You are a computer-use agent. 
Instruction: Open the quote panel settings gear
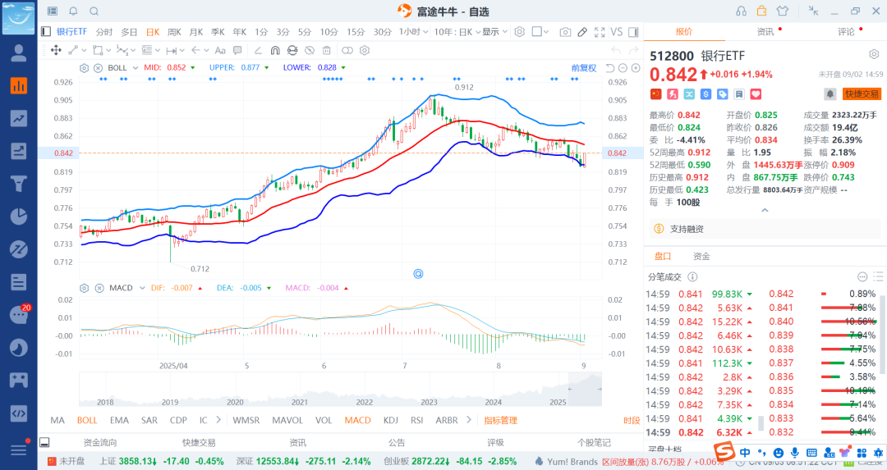coord(874,54)
